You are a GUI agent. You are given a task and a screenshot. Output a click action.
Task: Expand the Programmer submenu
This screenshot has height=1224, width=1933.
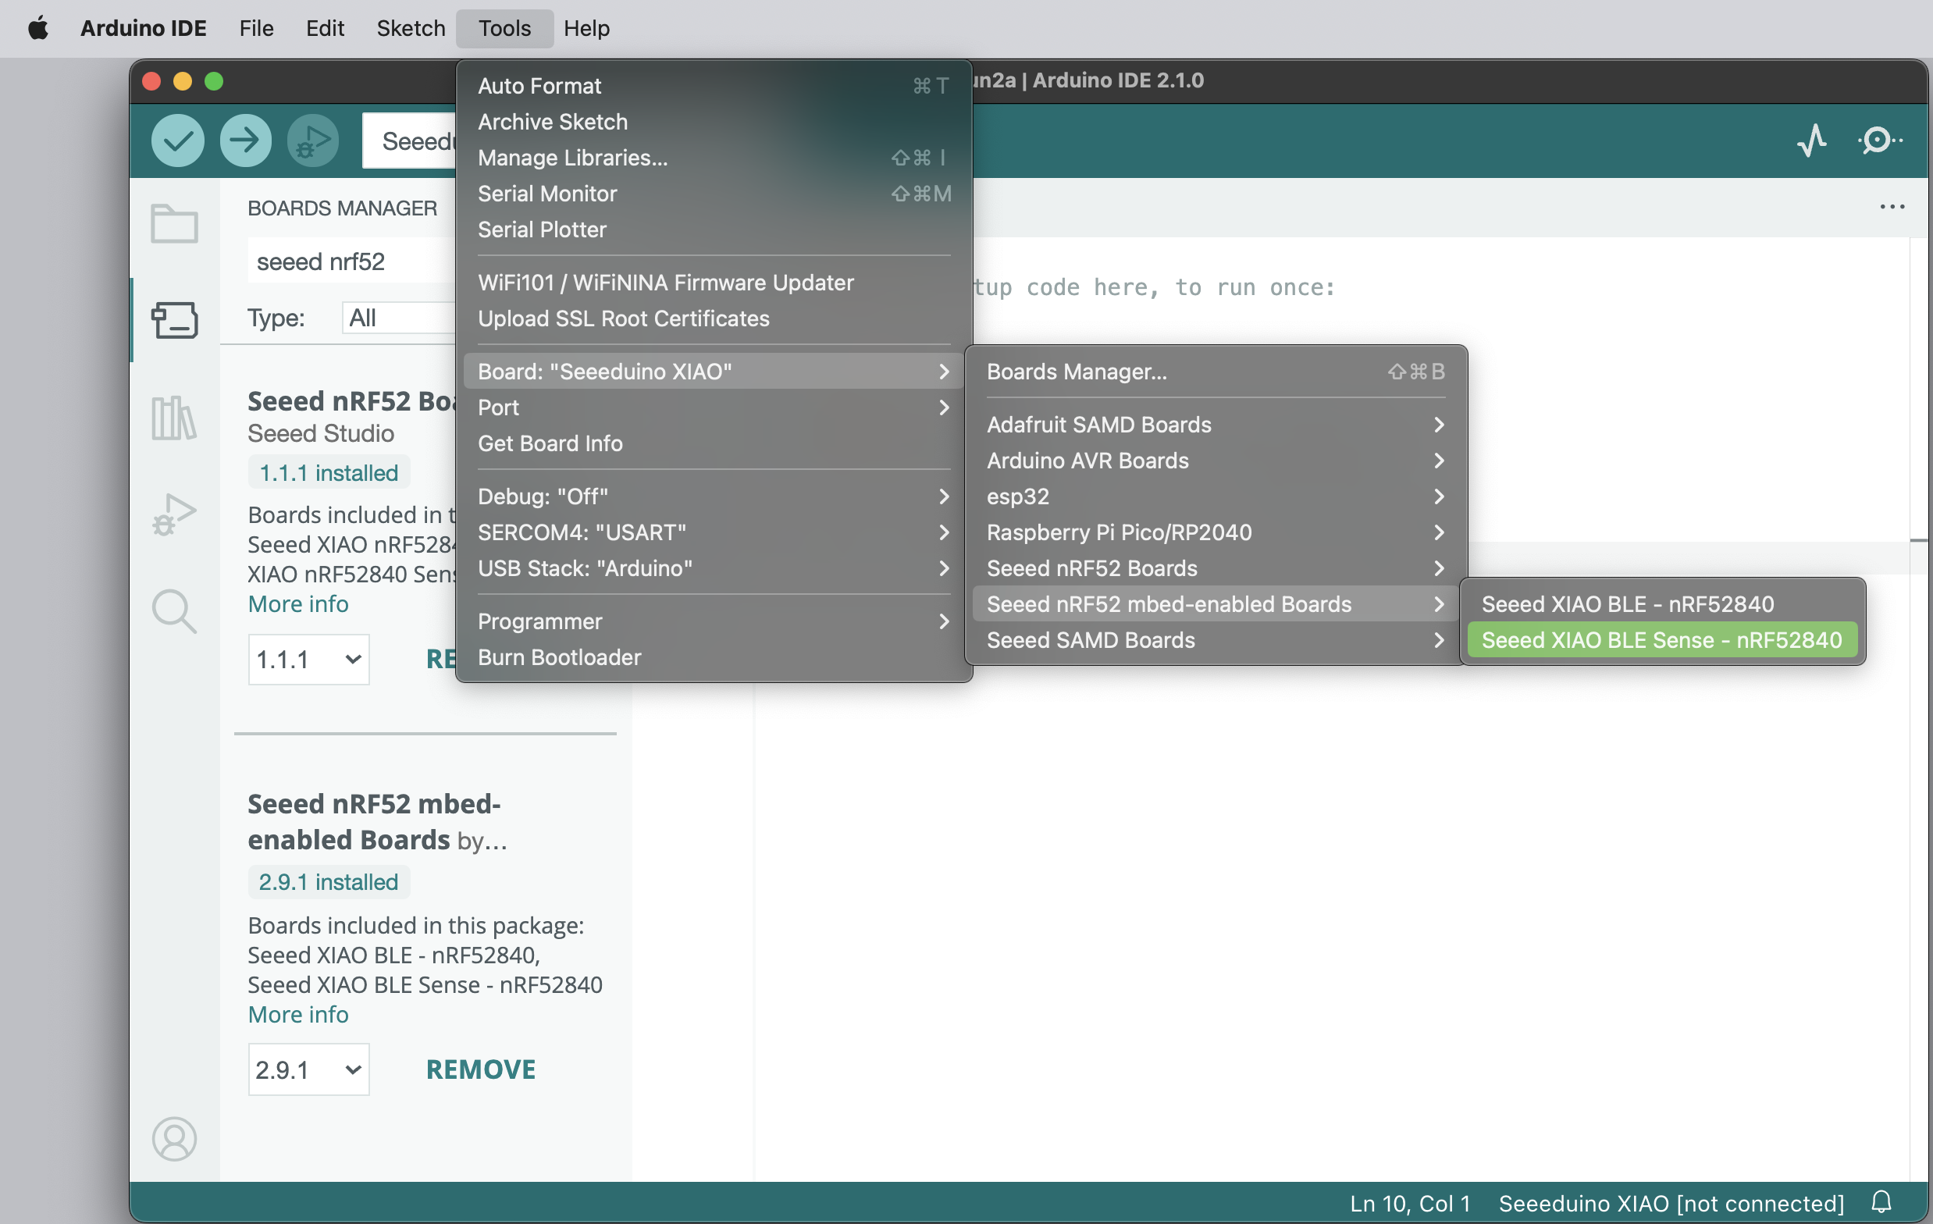click(714, 622)
